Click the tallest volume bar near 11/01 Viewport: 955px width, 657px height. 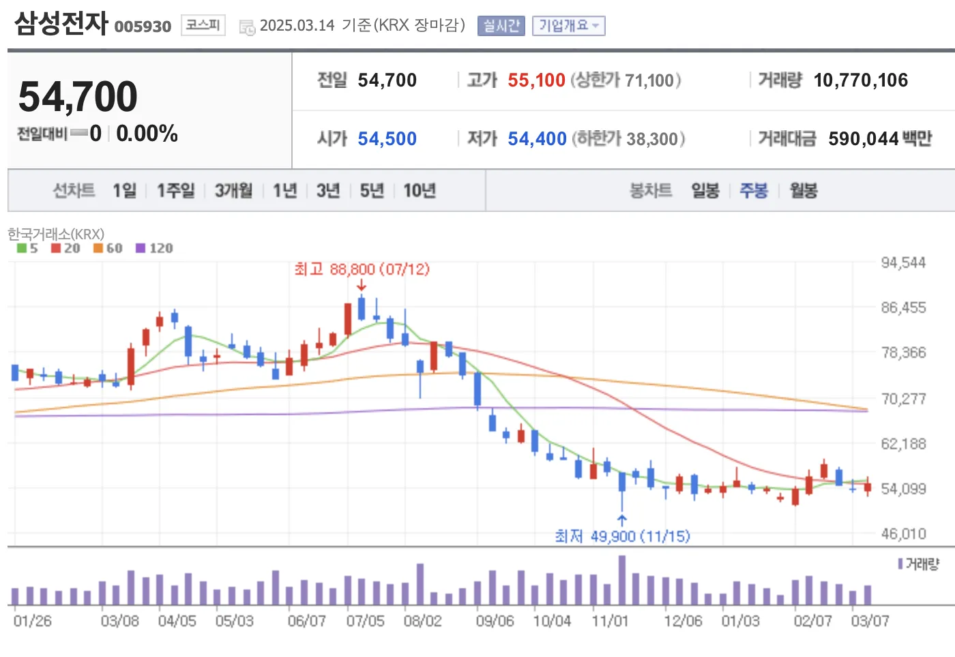pos(622,581)
